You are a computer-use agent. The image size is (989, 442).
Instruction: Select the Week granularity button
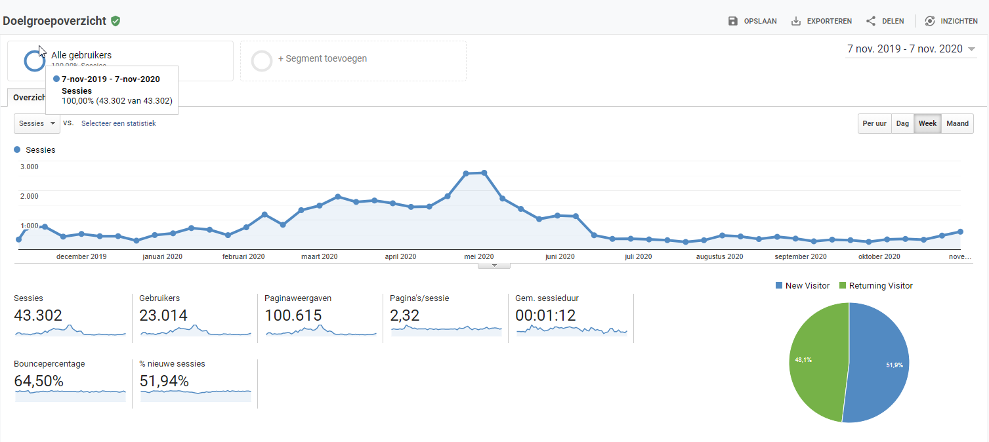928,123
